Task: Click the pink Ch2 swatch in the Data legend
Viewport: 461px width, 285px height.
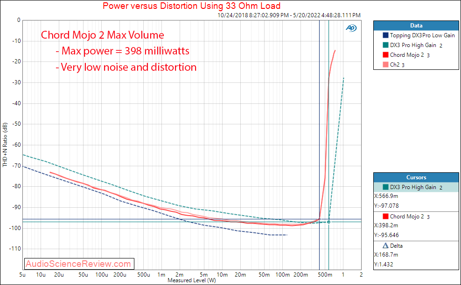Action: (385, 65)
